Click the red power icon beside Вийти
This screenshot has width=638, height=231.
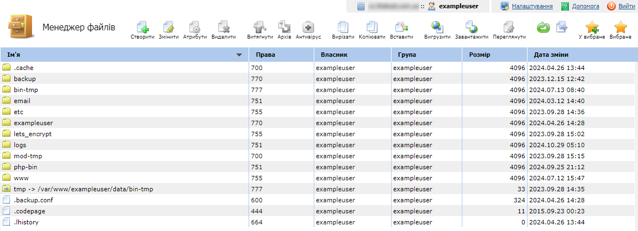point(611,6)
